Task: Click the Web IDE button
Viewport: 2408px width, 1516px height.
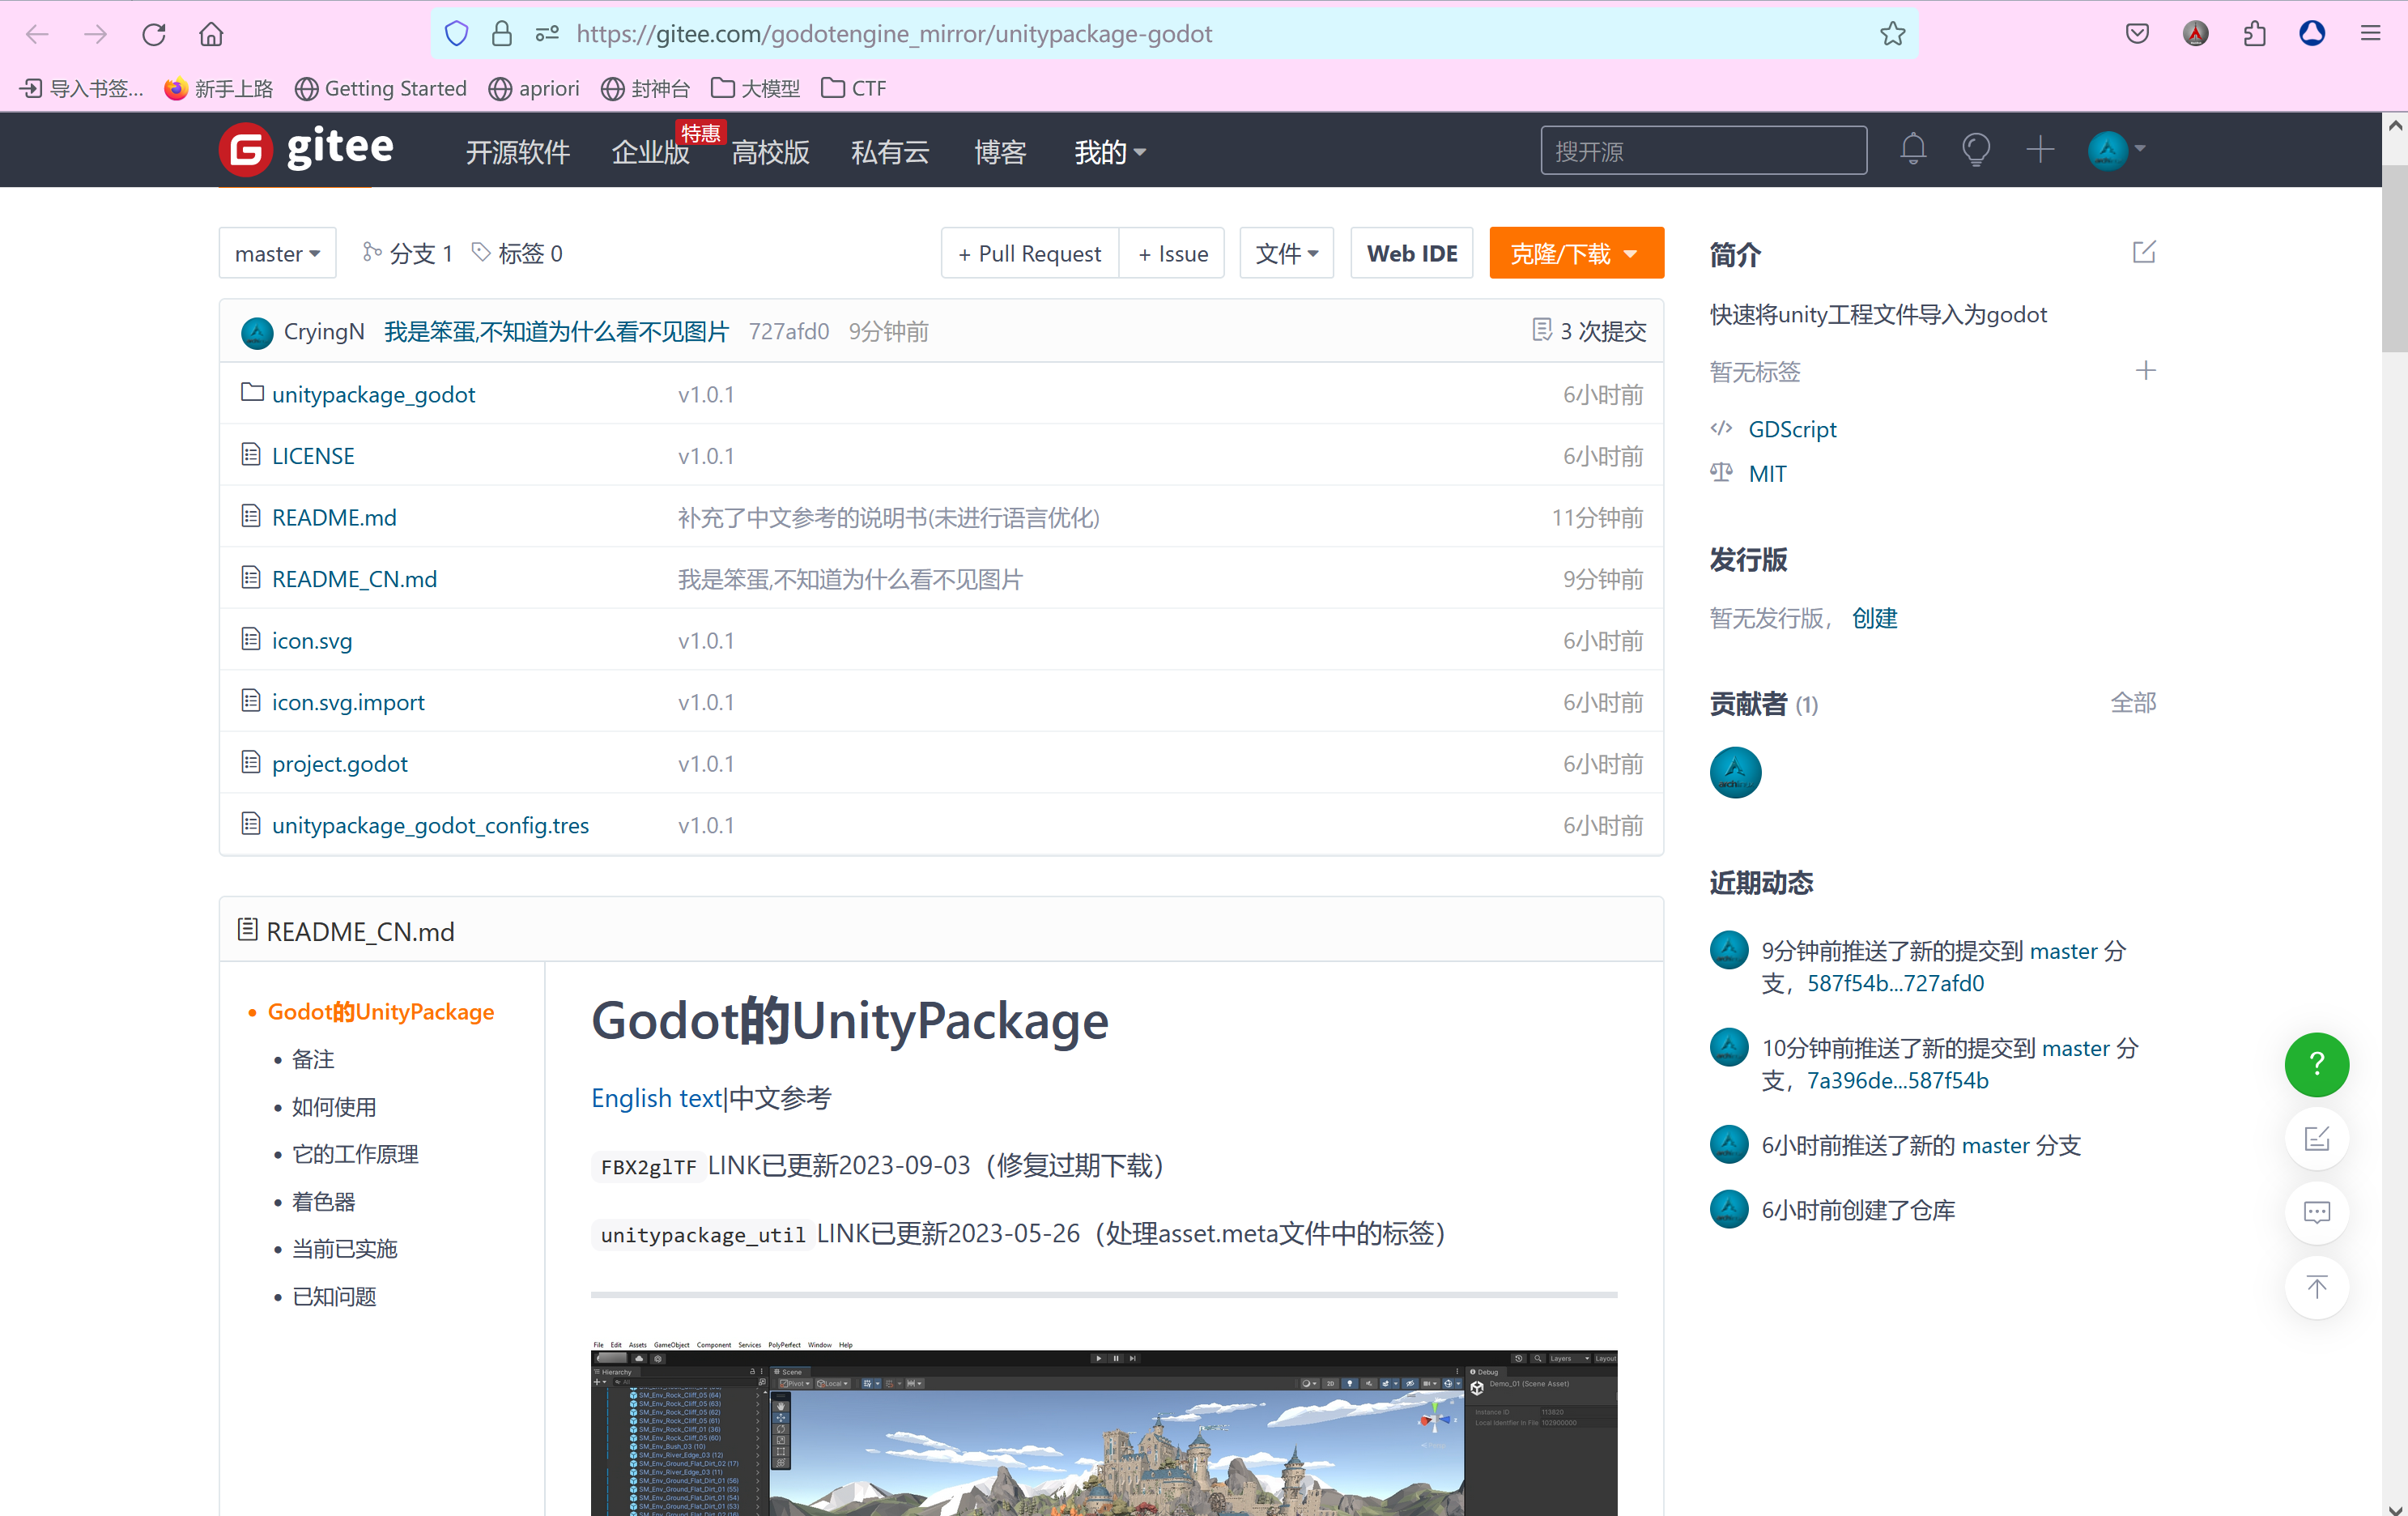Action: (x=1411, y=254)
